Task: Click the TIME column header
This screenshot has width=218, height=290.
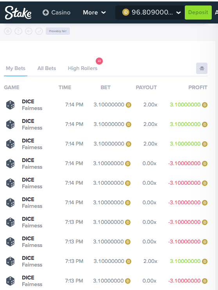Action: click(x=65, y=87)
